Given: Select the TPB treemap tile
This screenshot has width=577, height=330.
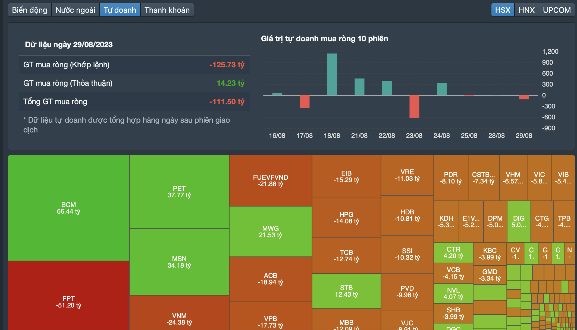Looking at the screenshot, I should coord(564,221).
